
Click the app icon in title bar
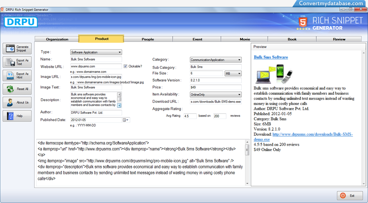(2, 10)
